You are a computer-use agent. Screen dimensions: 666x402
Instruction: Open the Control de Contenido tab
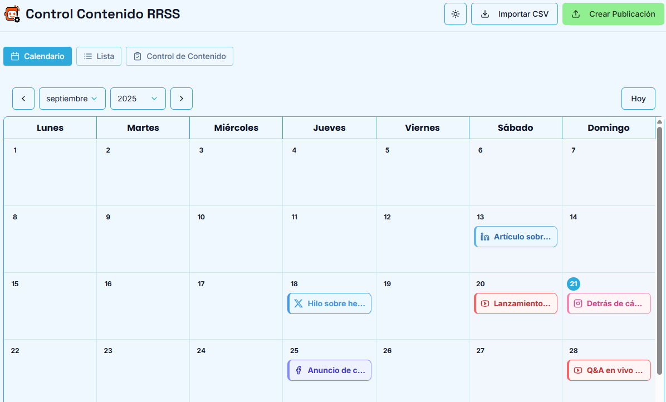pyautogui.click(x=179, y=56)
